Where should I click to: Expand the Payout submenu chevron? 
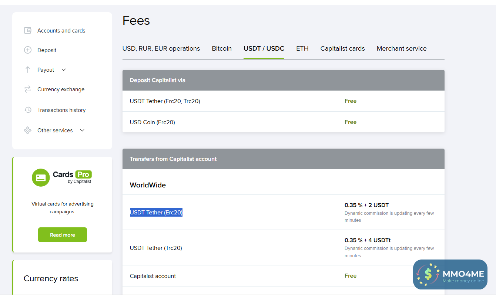(x=64, y=70)
